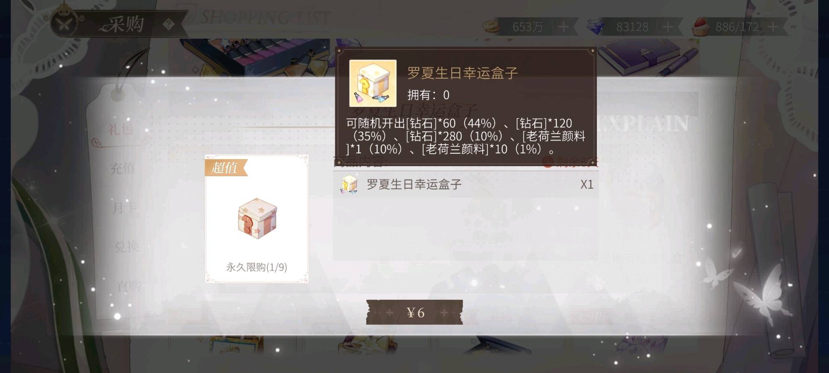Add diamonds with plus beside 83128
This screenshot has height=373, width=829.
[x=667, y=27]
